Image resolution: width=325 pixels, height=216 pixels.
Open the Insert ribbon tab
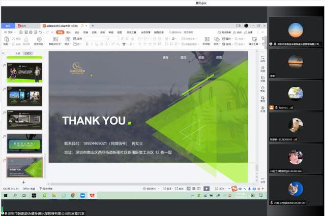point(69,32)
